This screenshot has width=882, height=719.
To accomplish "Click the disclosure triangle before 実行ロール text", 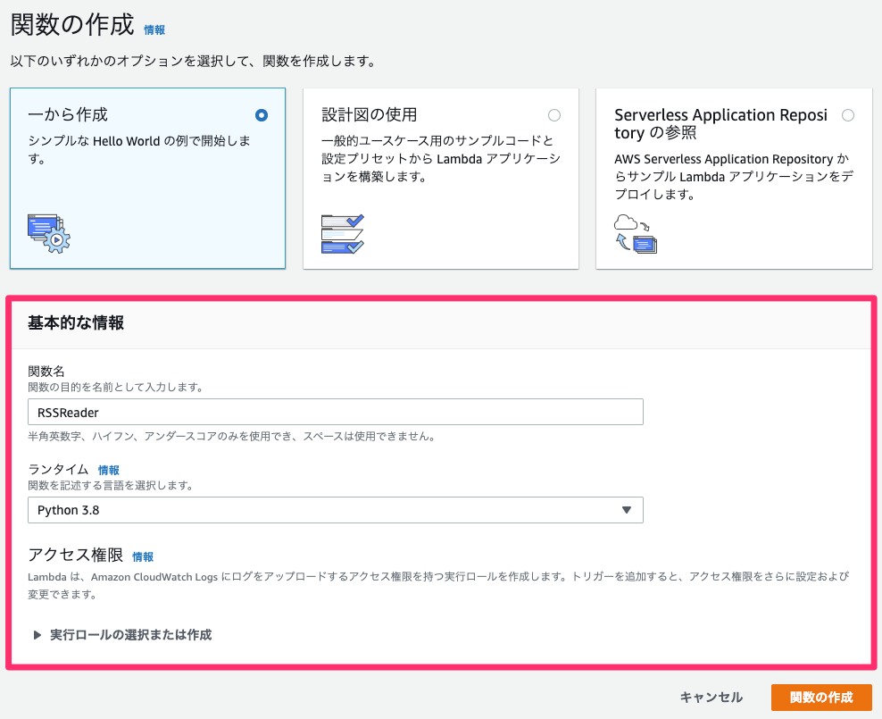I will [x=36, y=634].
